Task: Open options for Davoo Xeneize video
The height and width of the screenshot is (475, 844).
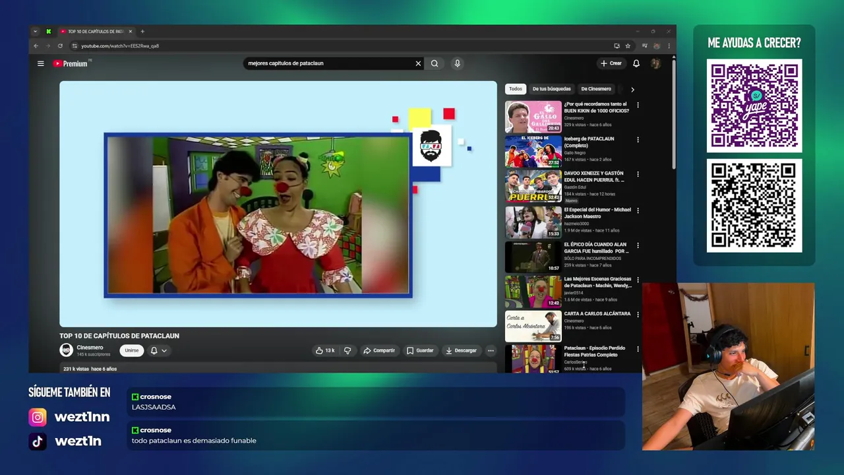Action: click(637, 175)
